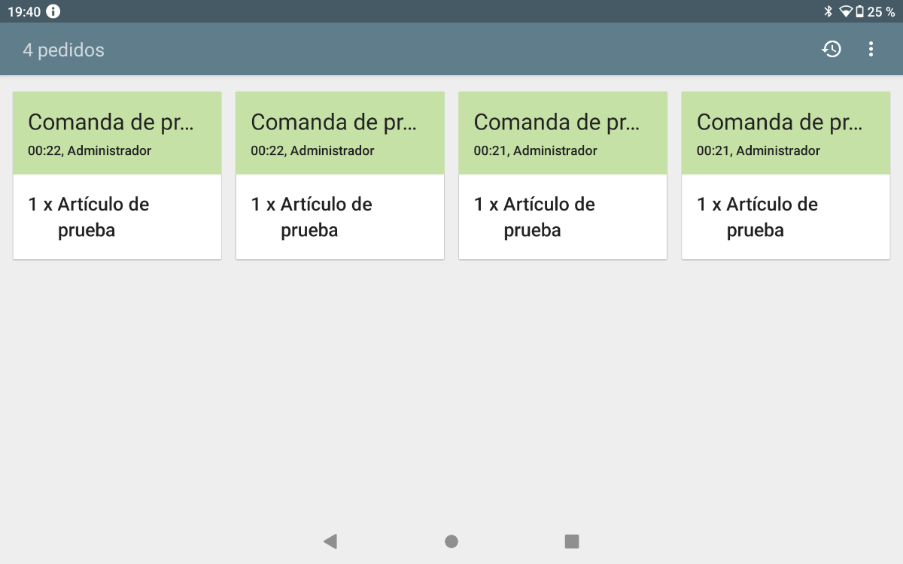This screenshot has height=564, width=903.
Task: Mark third card's Artículo de prueba item
Action: 563,217
